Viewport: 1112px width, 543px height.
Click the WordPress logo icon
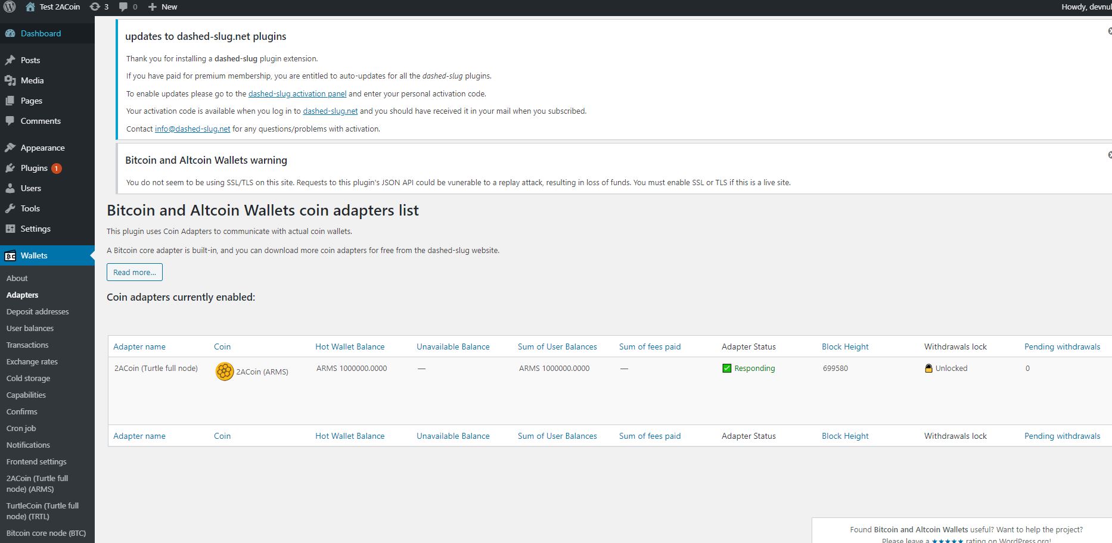point(10,7)
